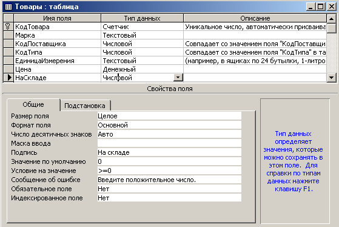
Task: Click the description cell for КодПоставщика
Action: [255, 44]
